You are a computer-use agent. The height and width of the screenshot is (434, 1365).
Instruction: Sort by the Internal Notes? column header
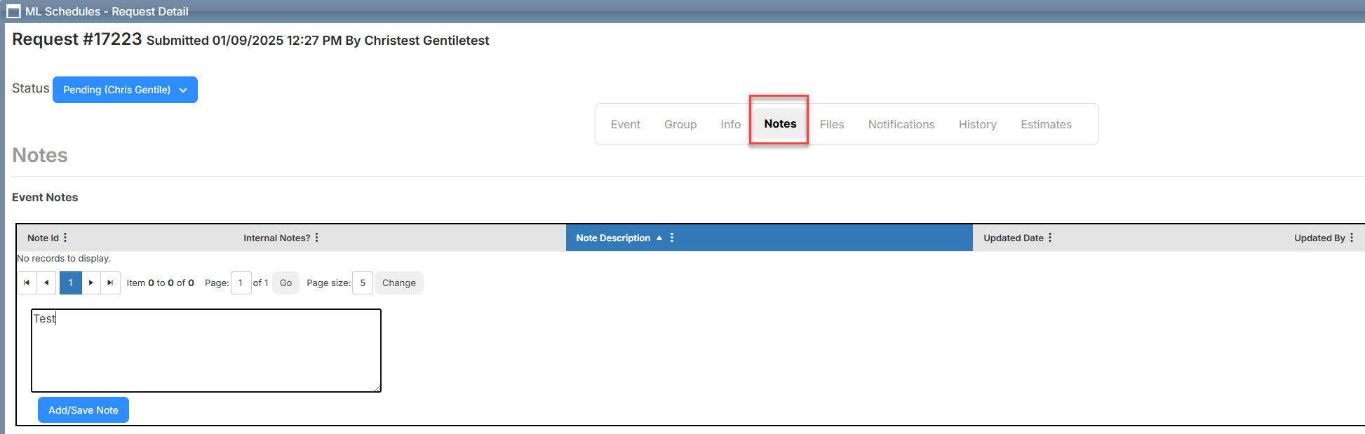coord(276,238)
